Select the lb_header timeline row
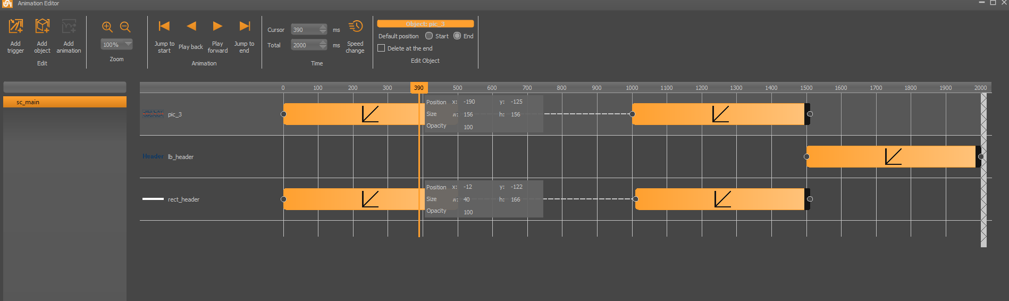This screenshot has height=301, width=1009. 181,157
